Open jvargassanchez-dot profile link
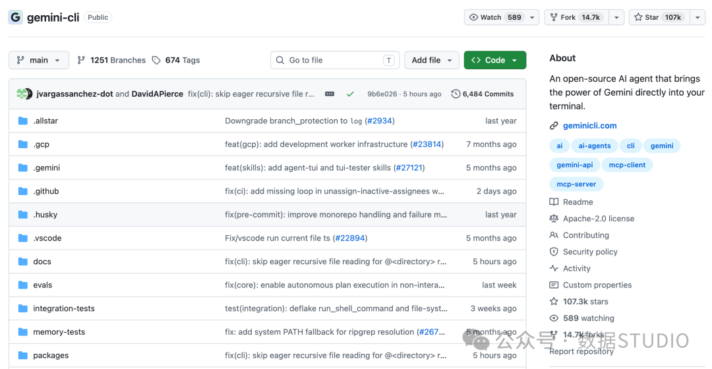The width and height of the screenshot is (712, 369). pyautogui.click(x=74, y=94)
